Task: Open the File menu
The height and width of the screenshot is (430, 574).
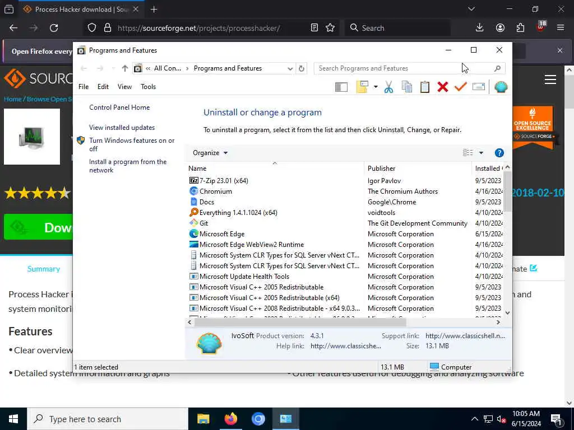Action: point(84,87)
